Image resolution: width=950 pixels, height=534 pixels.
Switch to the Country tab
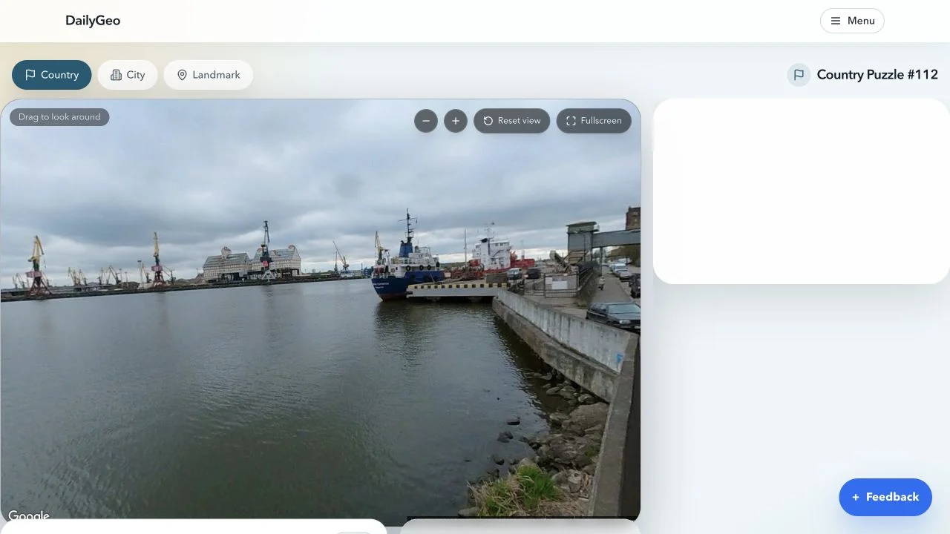[x=52, y=75]
